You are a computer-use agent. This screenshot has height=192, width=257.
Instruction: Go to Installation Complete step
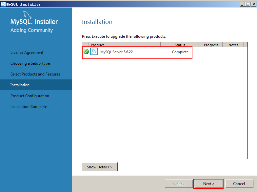coord(29,107)
